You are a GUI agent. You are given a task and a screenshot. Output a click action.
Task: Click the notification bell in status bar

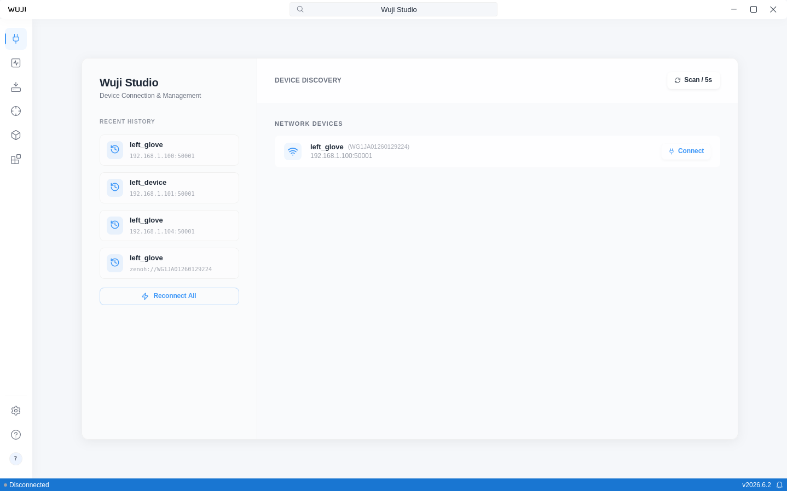(x=779, y=485)
